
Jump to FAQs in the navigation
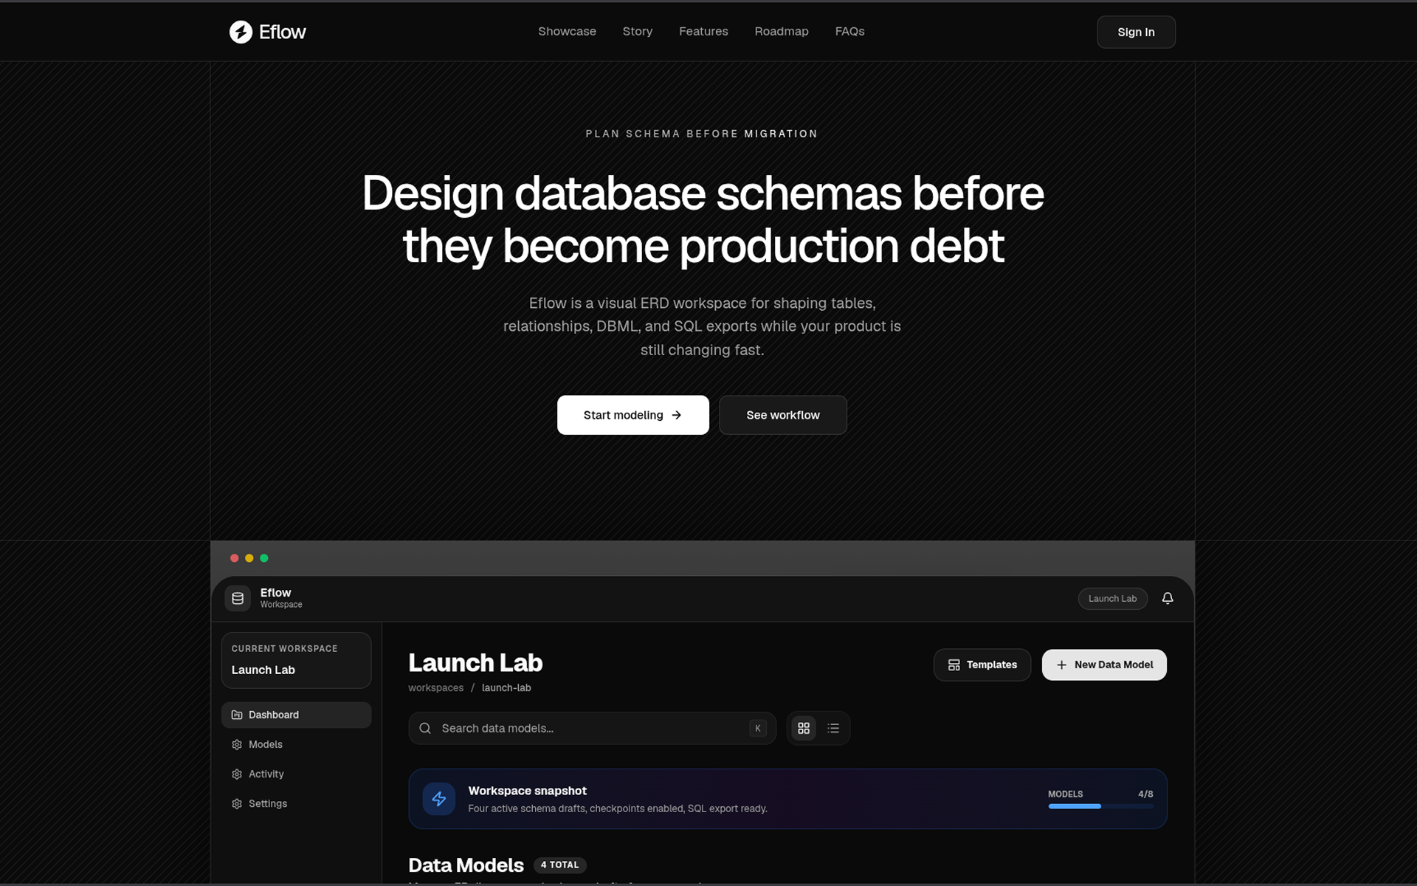point(849,31)
